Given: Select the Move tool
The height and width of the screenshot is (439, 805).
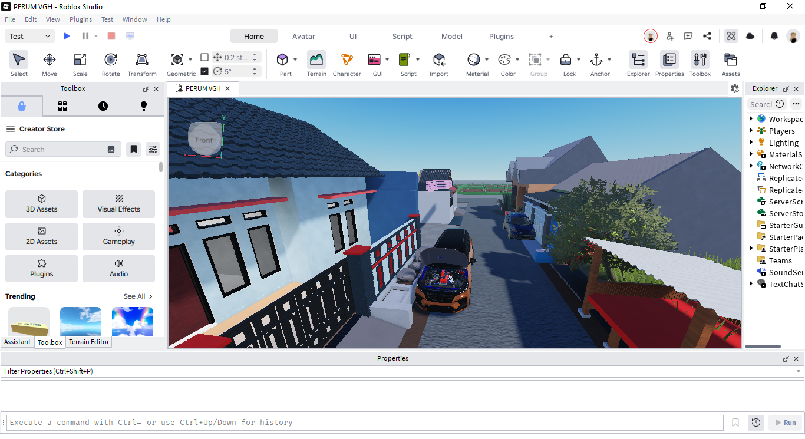Looking at the screenshot, I should (50, 64).
